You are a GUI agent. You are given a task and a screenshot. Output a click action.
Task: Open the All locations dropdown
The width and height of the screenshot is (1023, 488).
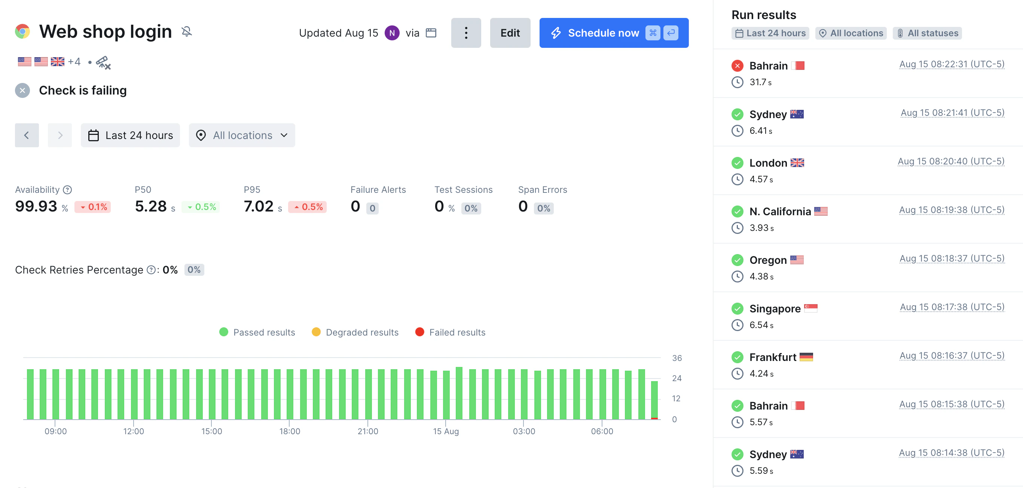pos(241,135)
